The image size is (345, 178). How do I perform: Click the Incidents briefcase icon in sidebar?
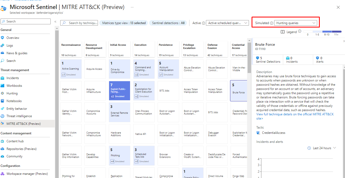pyautogui.click(x=3, y=78)
